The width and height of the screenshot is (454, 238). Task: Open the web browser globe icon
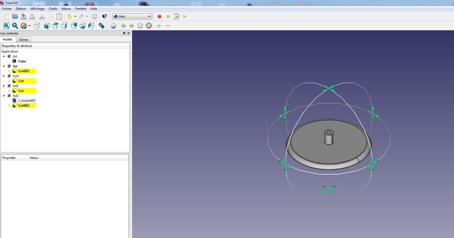(113, 26)
